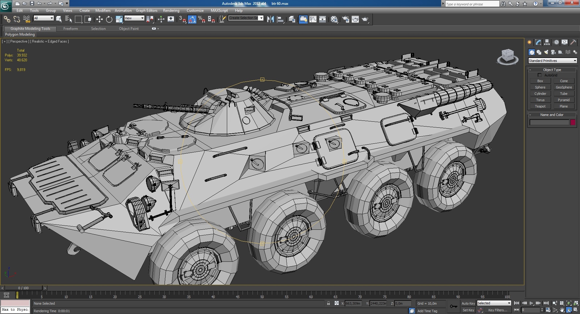Screen dimensions: 580x314
Task: Open the Graph Editors menu
Action: [x=147, y=10]
